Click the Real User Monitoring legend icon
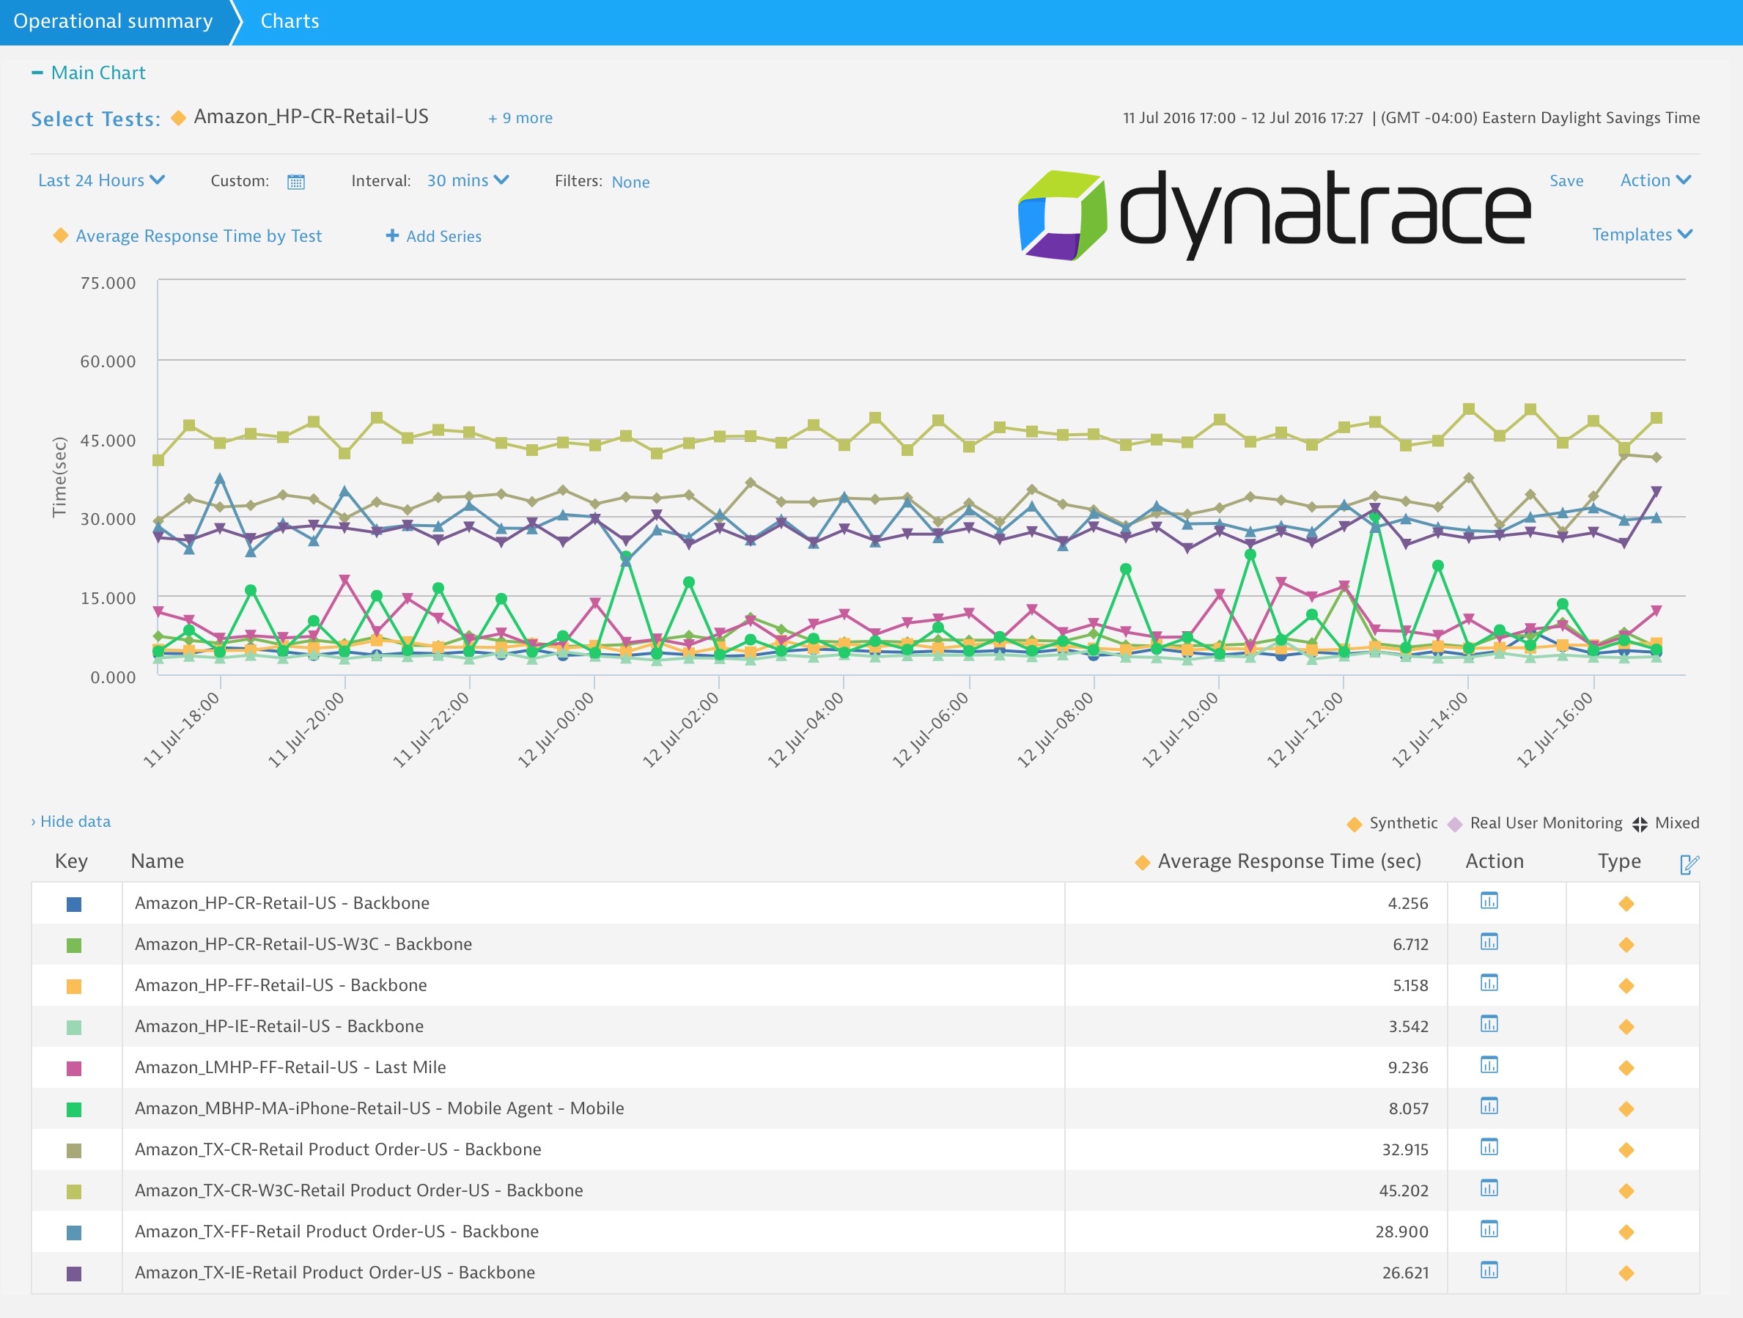 click(x=1455, y=824)
